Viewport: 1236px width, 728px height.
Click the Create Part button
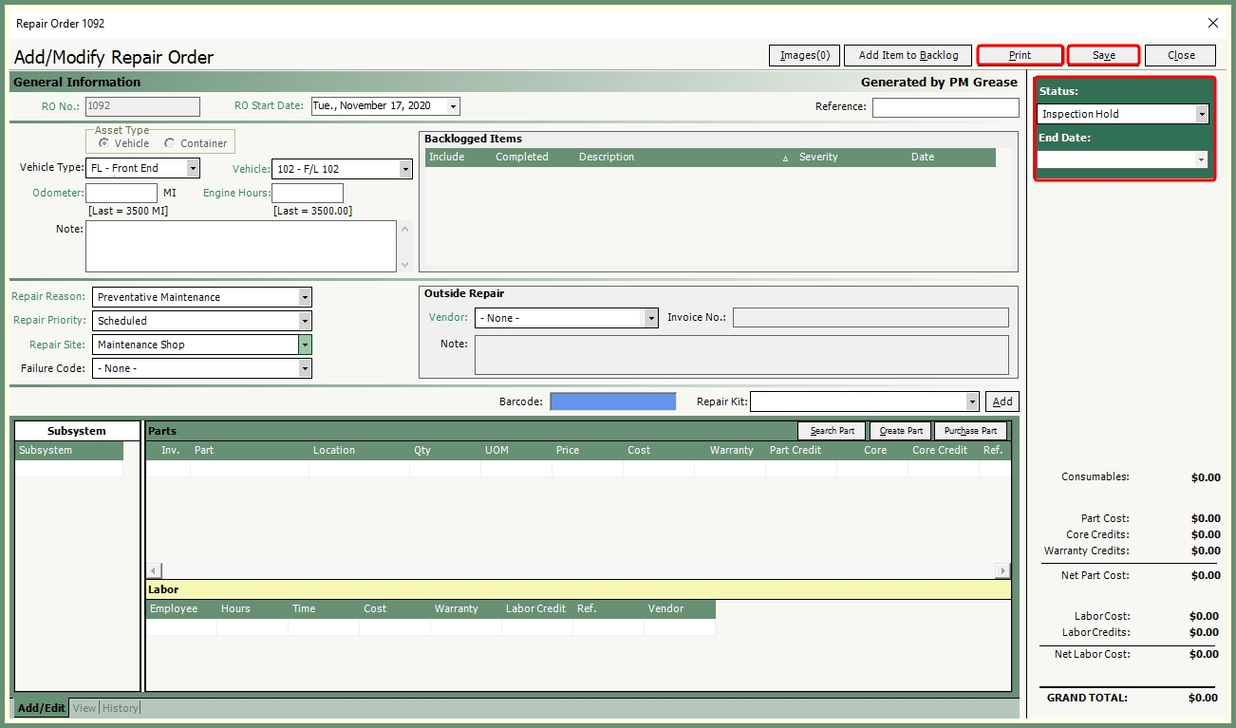(900, 431)
